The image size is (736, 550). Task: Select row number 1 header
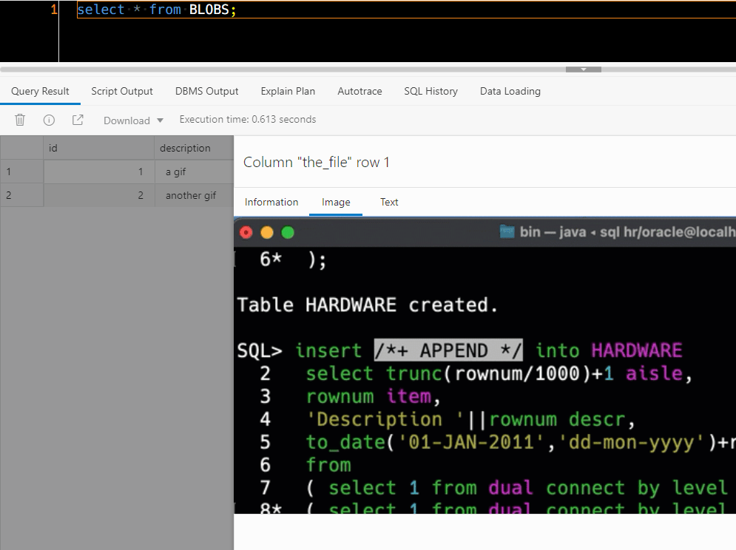[21, 172]
